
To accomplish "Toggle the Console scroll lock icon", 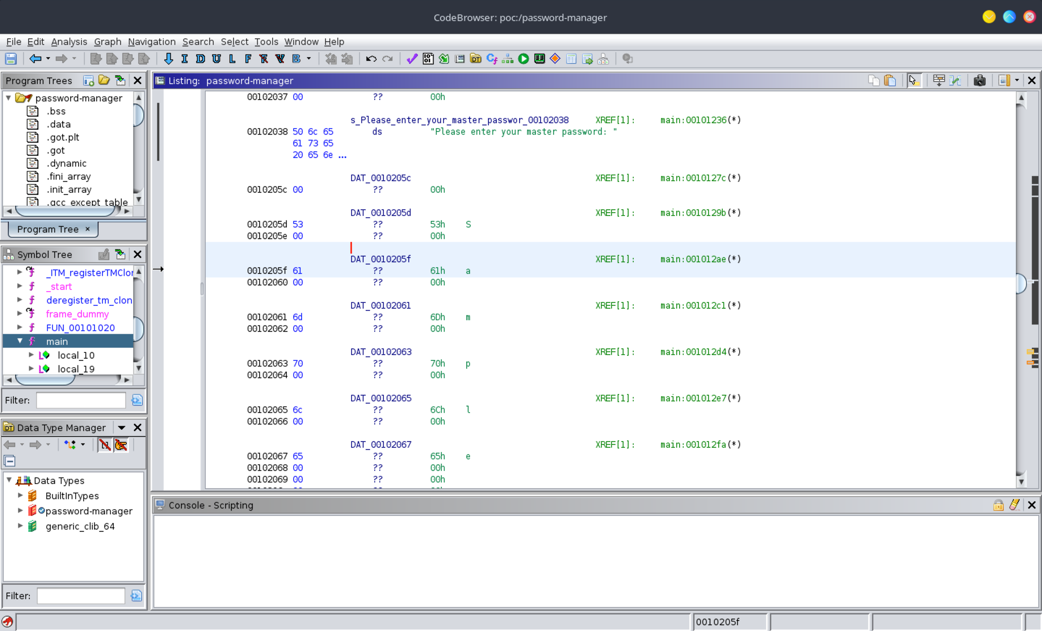I will pos(999,505).
